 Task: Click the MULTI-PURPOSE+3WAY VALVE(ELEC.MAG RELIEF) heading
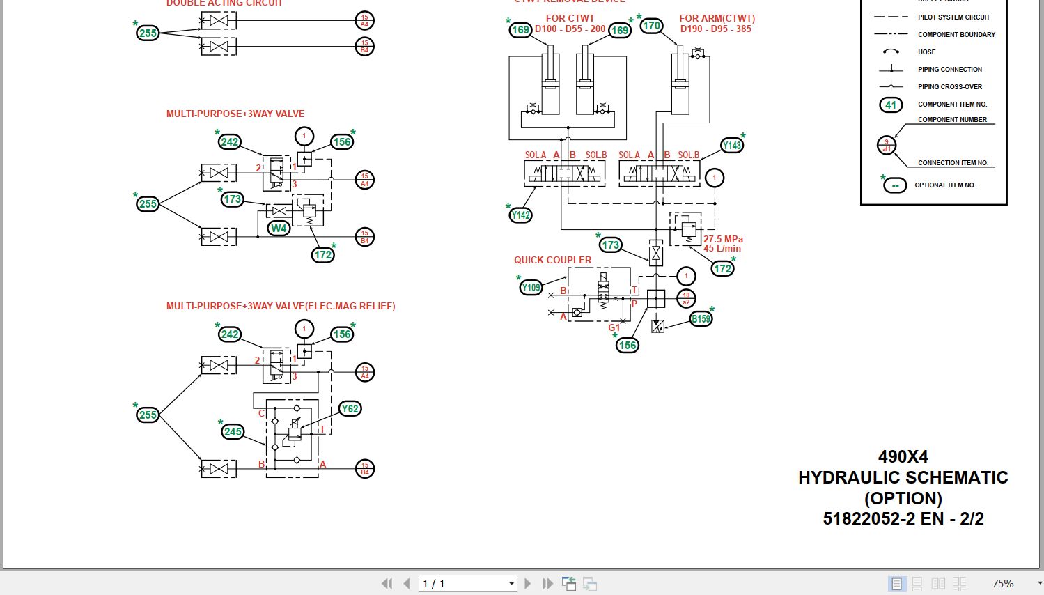pyautogui.click(x=281, y=306)
